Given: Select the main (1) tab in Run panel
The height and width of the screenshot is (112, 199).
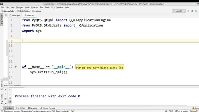Looking at the screenshot, I should click(17, 86).
